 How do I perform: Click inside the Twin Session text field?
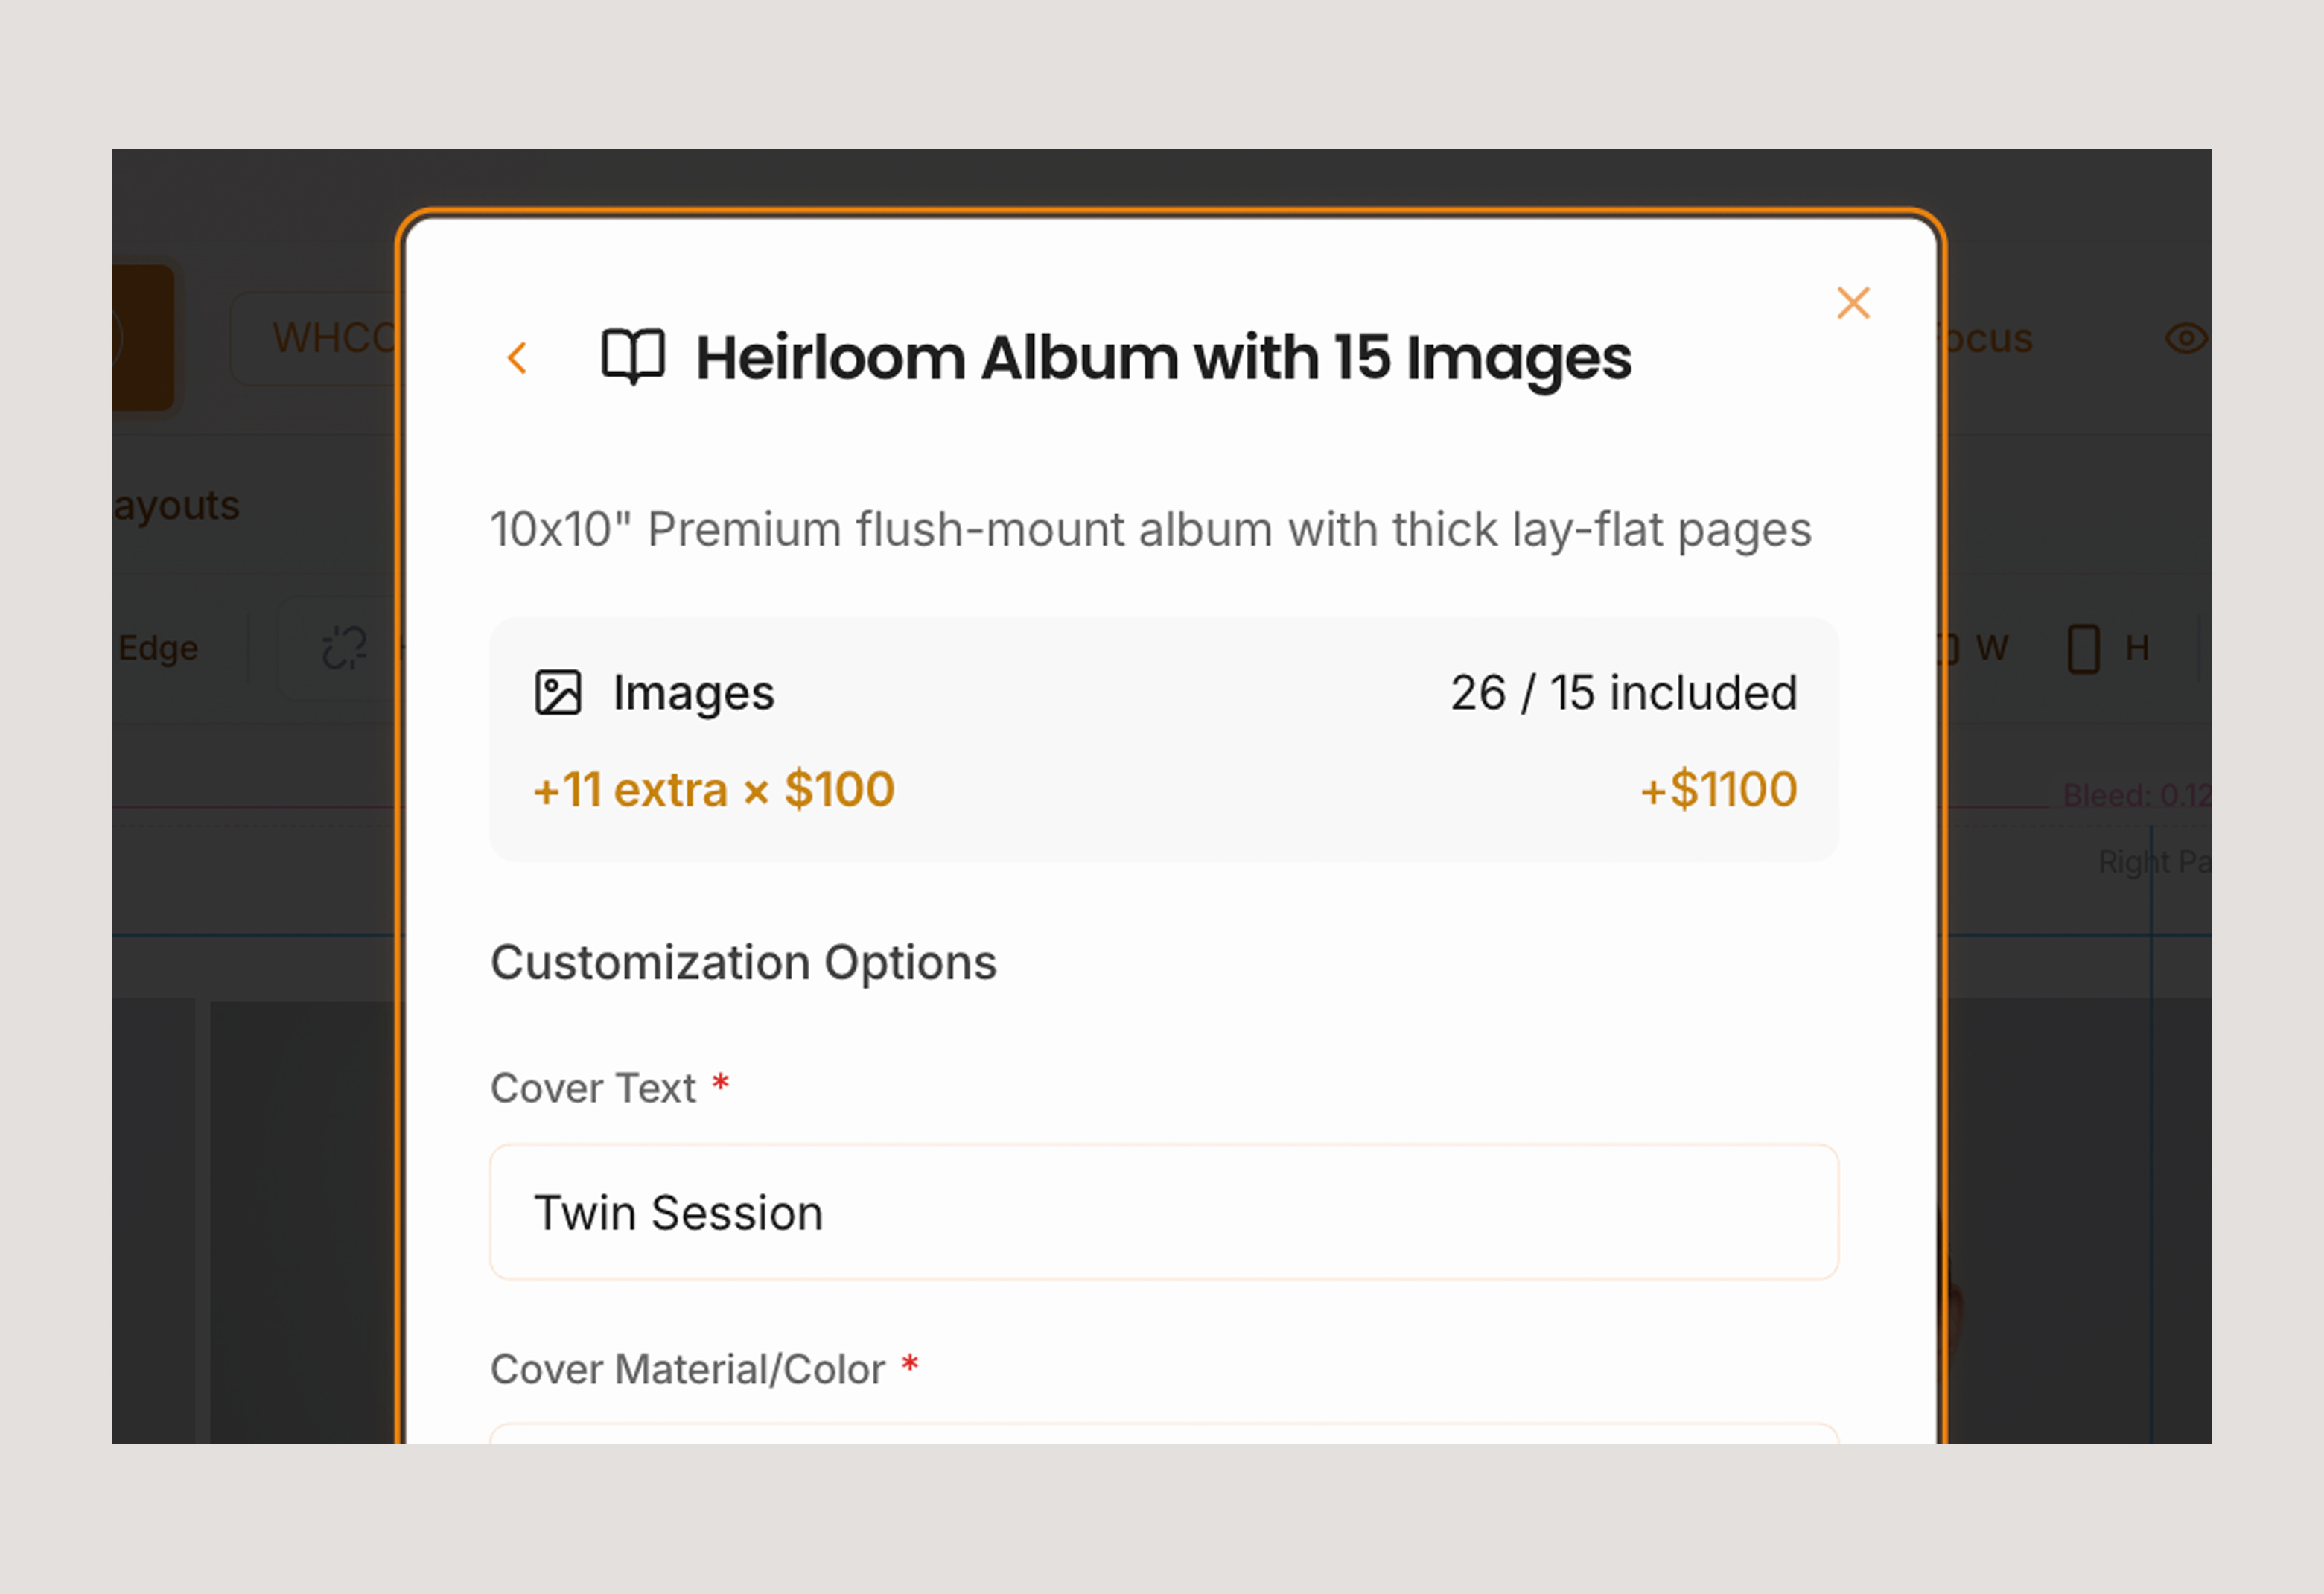pyautogui.click(x=1163, y=1212)
